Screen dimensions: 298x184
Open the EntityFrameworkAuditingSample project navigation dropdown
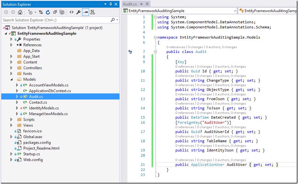point(235,11)
